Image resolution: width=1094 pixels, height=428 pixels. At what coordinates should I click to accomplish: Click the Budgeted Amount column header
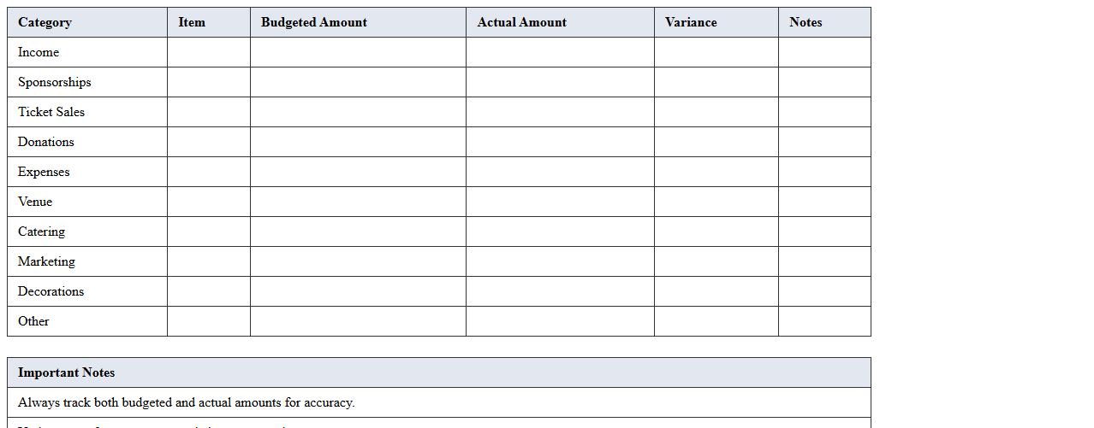click(x=314, y=22)
